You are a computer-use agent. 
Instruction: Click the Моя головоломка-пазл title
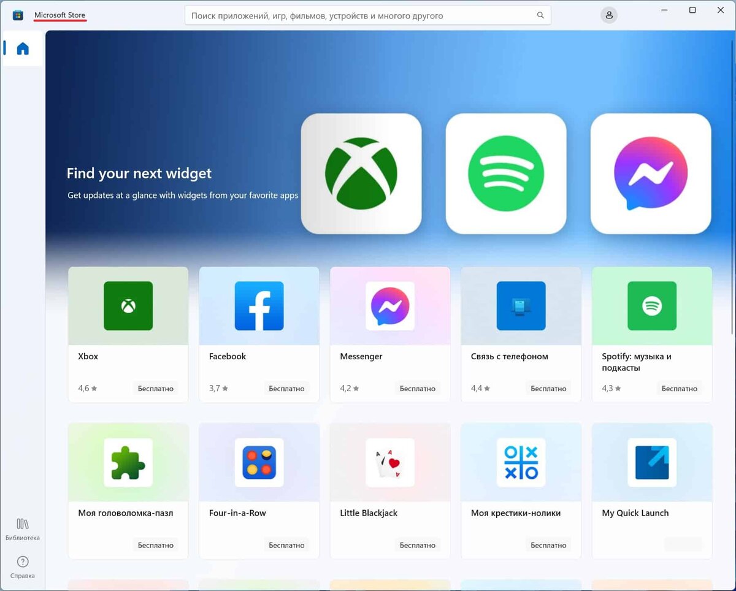point(126,513)
